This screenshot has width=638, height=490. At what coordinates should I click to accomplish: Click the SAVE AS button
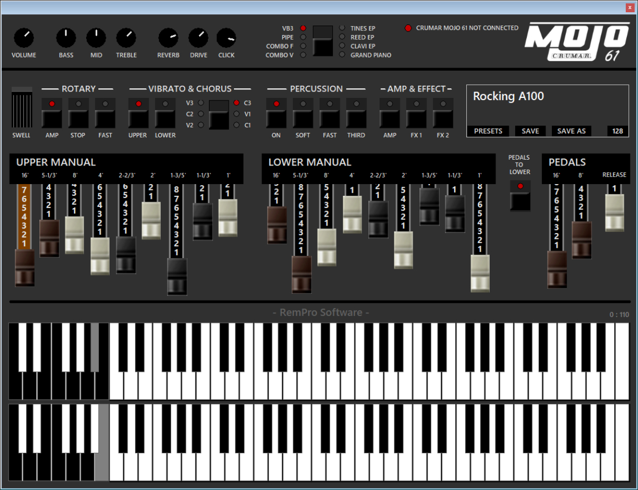click(572, 131)
